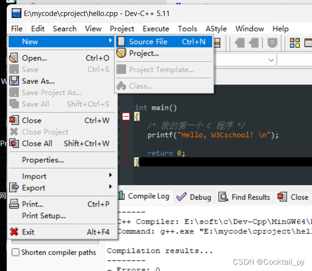Click the Save As floppy disk icon
Viewport: 312px width, 271px height.
click(x=14, y=81)
